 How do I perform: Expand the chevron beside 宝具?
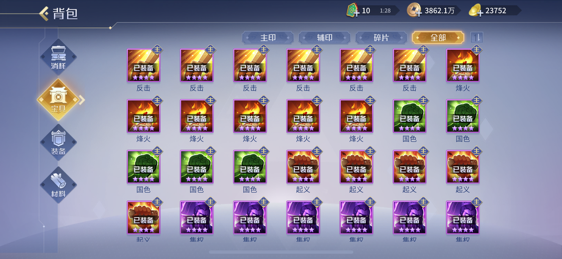82,100
